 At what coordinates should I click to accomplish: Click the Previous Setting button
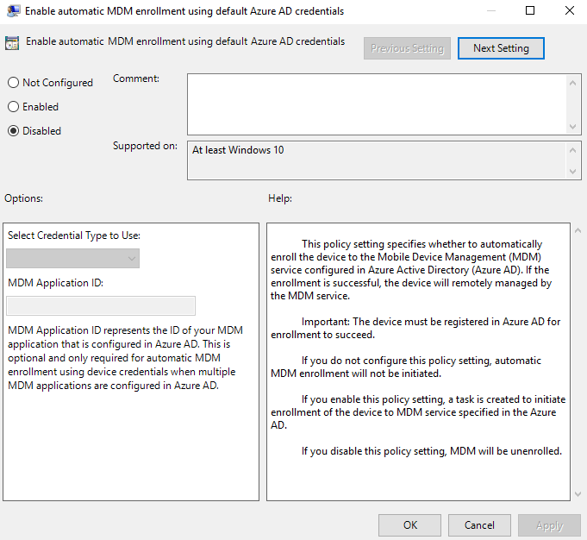click(x=407, y=48)
